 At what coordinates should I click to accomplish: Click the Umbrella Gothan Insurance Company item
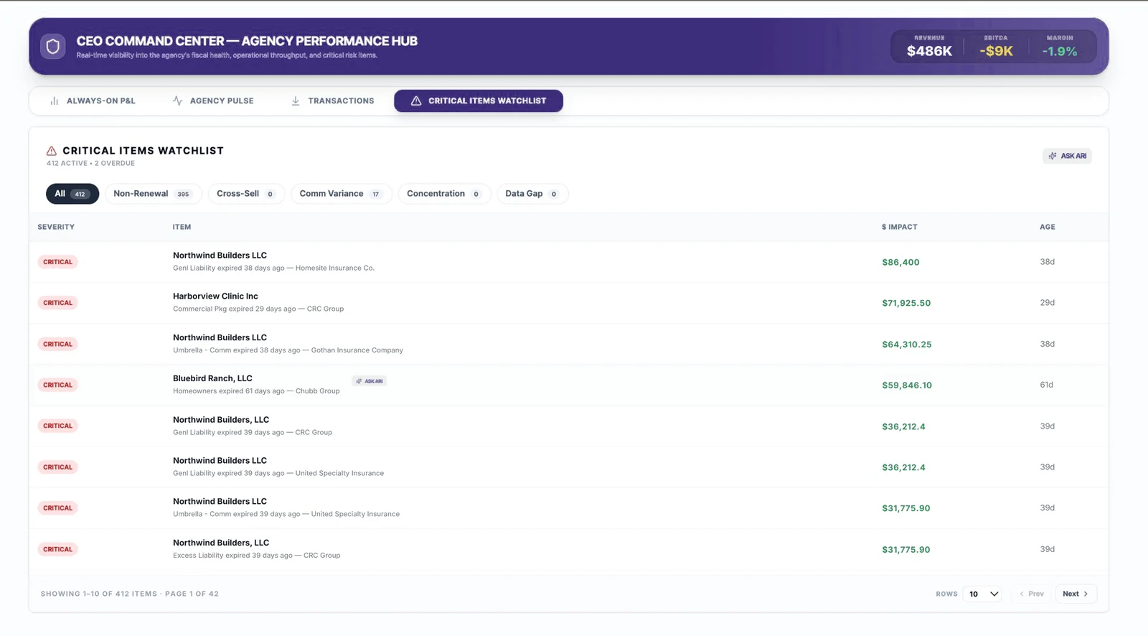(x=568, y=344)
